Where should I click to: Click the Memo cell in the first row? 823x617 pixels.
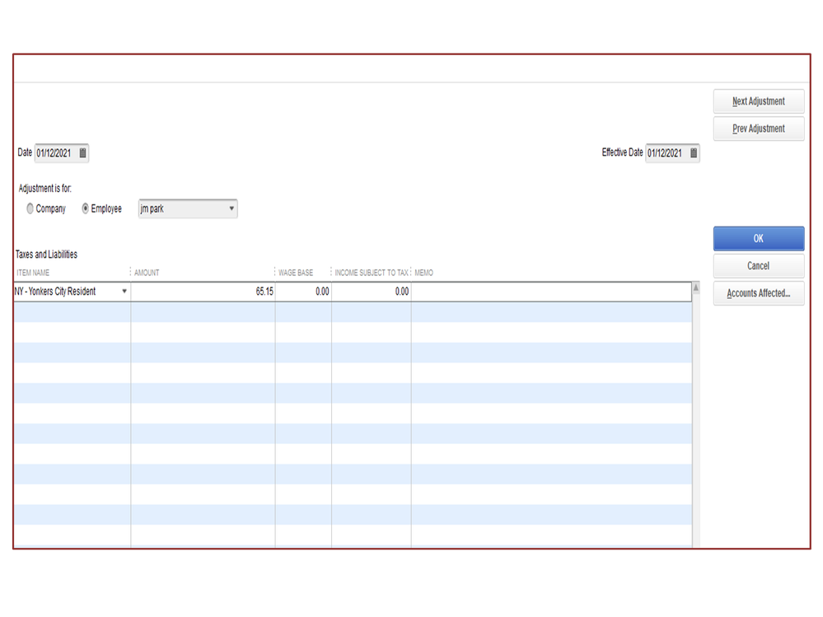click(551, 291)
